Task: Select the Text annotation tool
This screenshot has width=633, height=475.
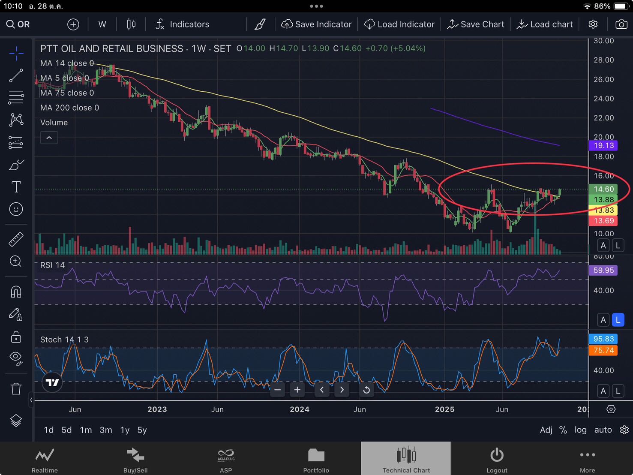Action: pos(16,187)
